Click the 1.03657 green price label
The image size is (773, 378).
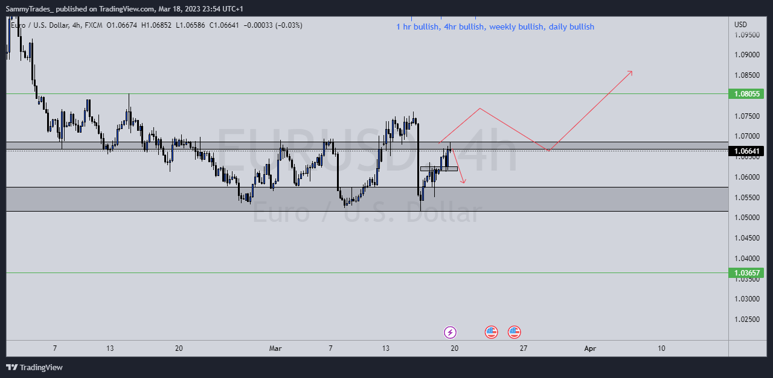click(746, 272)
